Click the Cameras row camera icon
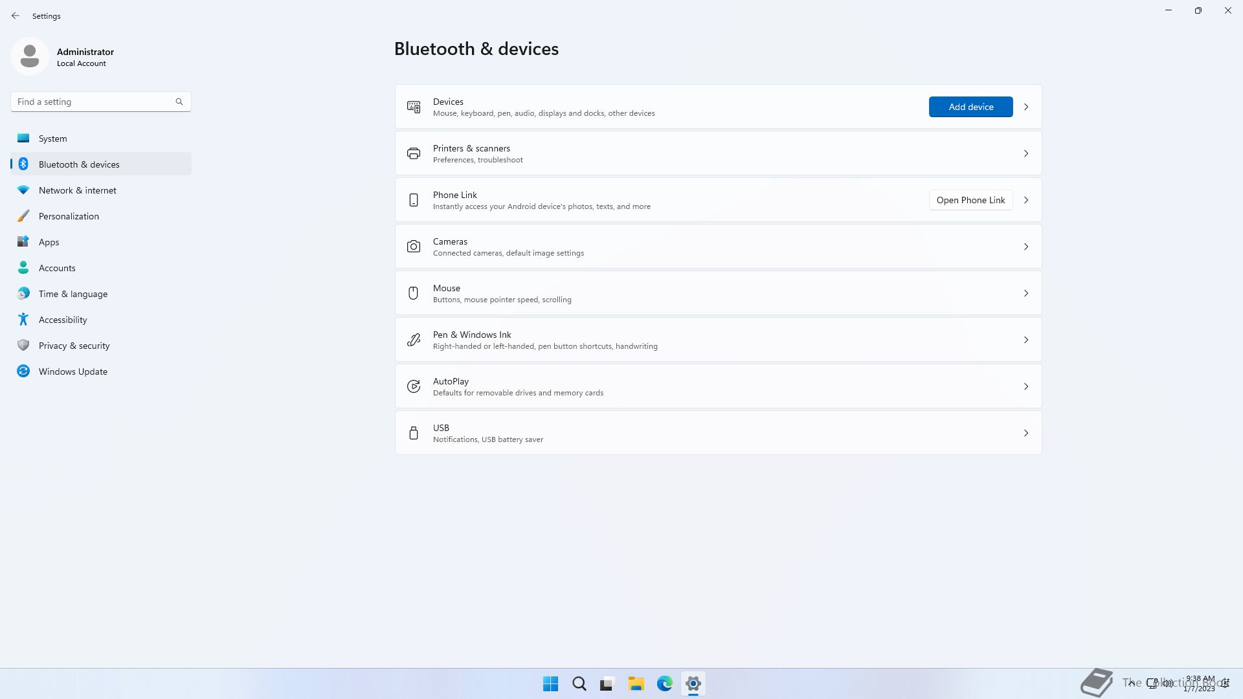The height and width of the screenshot is (699, 1243). [x=414, y=247]
